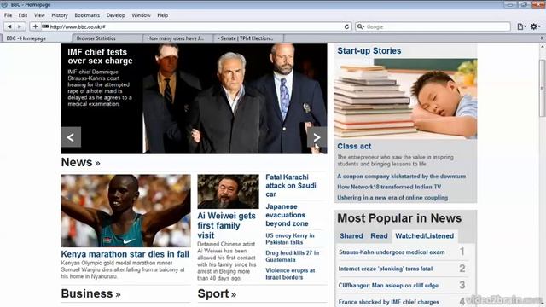This screenshot has width=546, height=307.
Task: Open the File menu
Action: coord(8,15)
